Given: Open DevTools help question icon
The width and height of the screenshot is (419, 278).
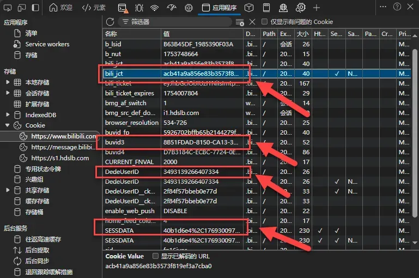Looking at the screenshot, I should [x=397, y=7].
